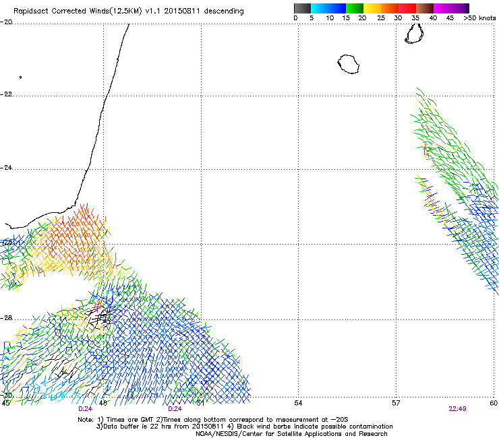The width and height of the screenshot is (499, 438).
Task: Click the black contaminated wind barbs near latitude -28
Action: click(99, 317)
